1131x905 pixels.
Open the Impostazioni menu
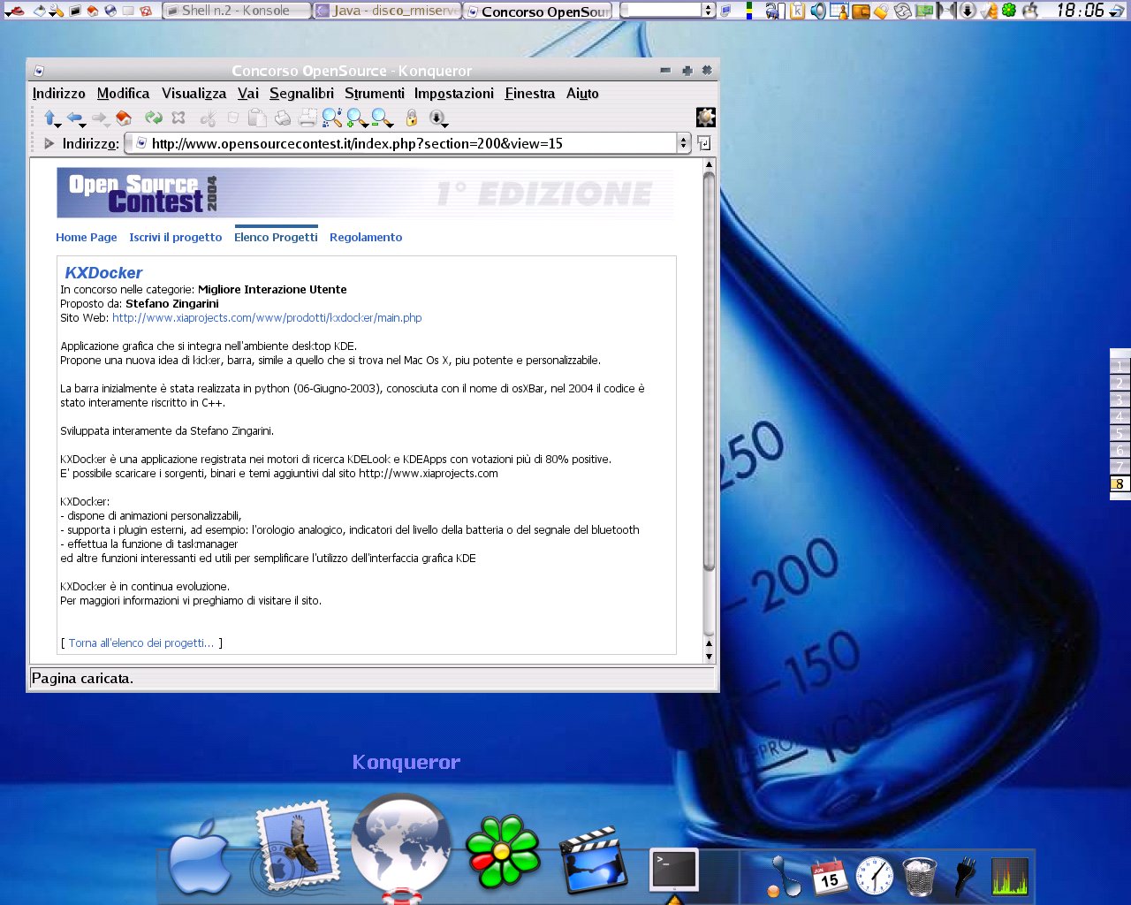454,93
